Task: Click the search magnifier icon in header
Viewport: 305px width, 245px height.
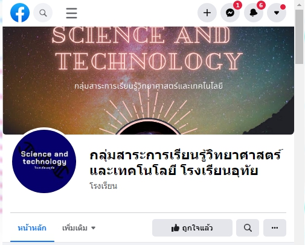Action: [43, 13]
